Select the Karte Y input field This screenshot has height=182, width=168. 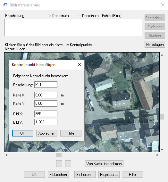46,103
